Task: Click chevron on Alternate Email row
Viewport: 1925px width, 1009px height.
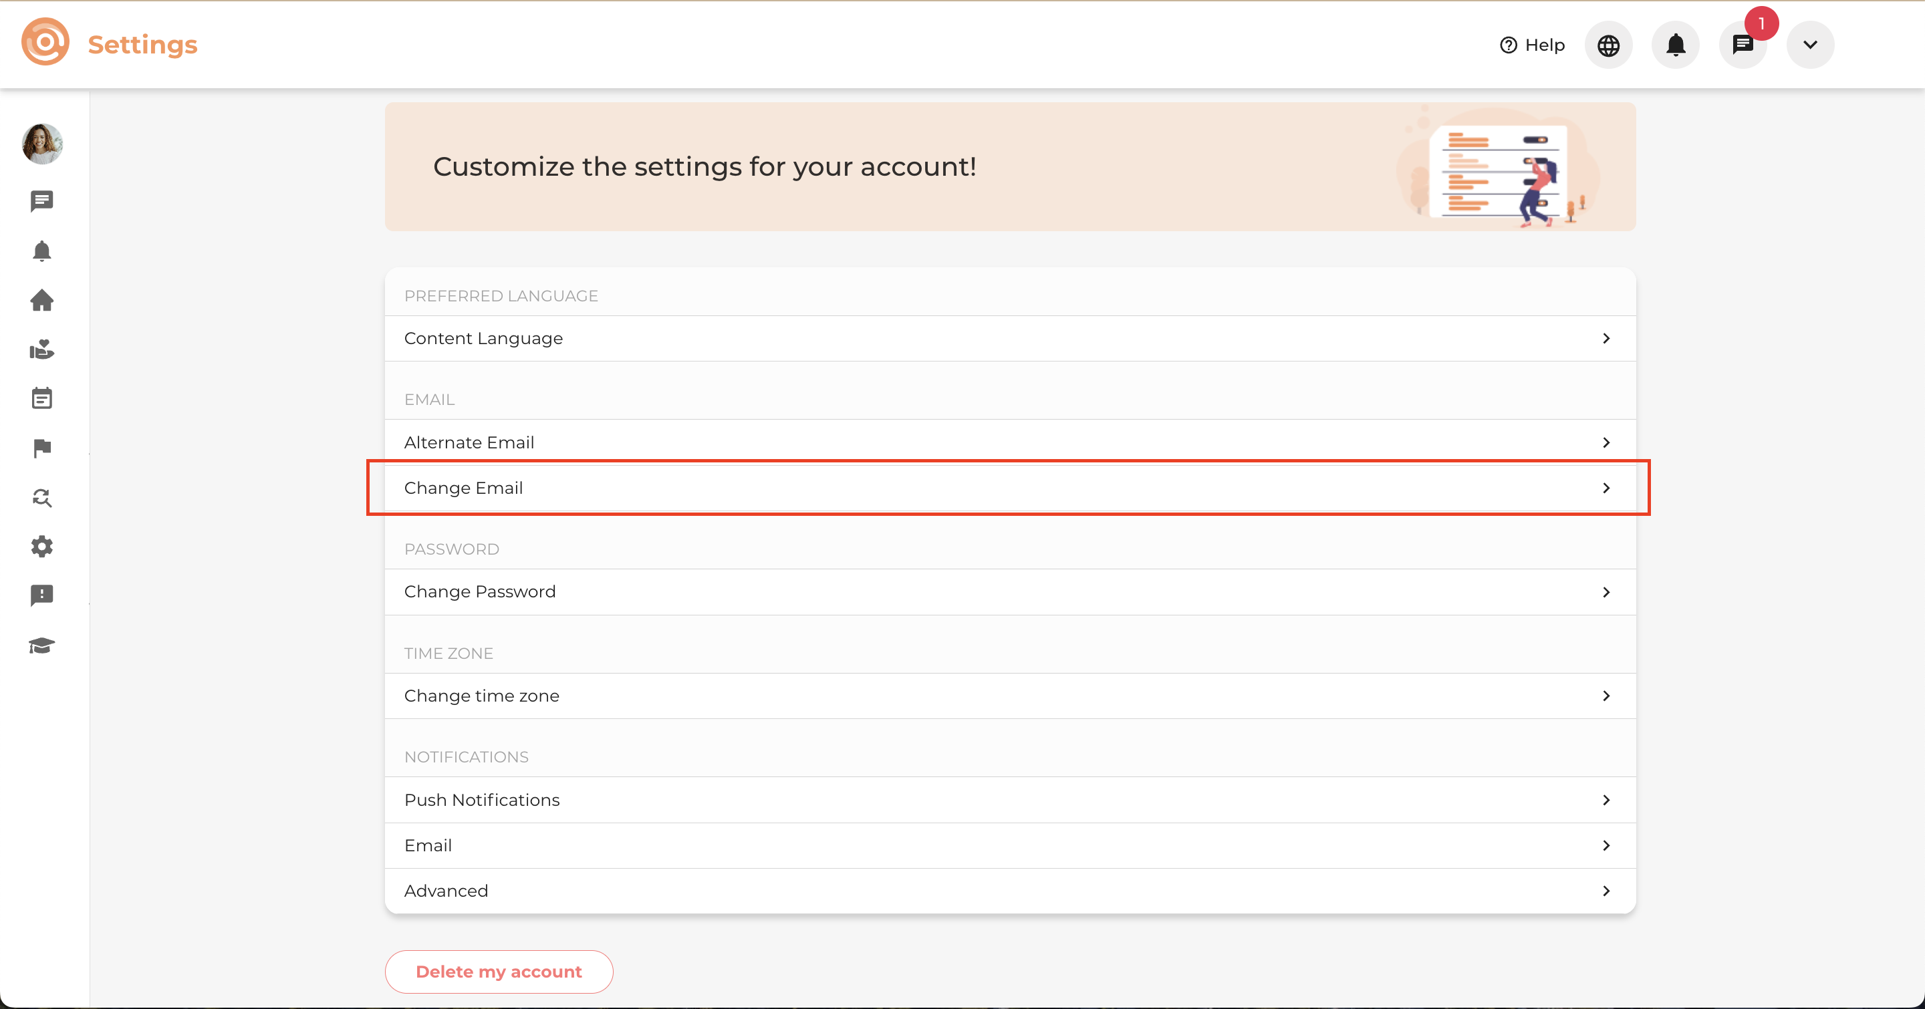Action: [1606, 443]
